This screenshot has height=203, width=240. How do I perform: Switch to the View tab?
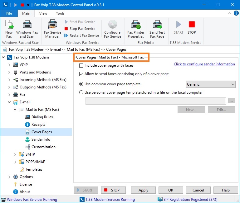[43, 13]
